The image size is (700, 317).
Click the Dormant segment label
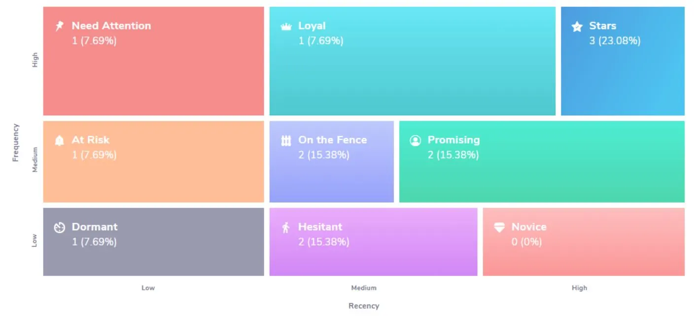coord(95,227)
